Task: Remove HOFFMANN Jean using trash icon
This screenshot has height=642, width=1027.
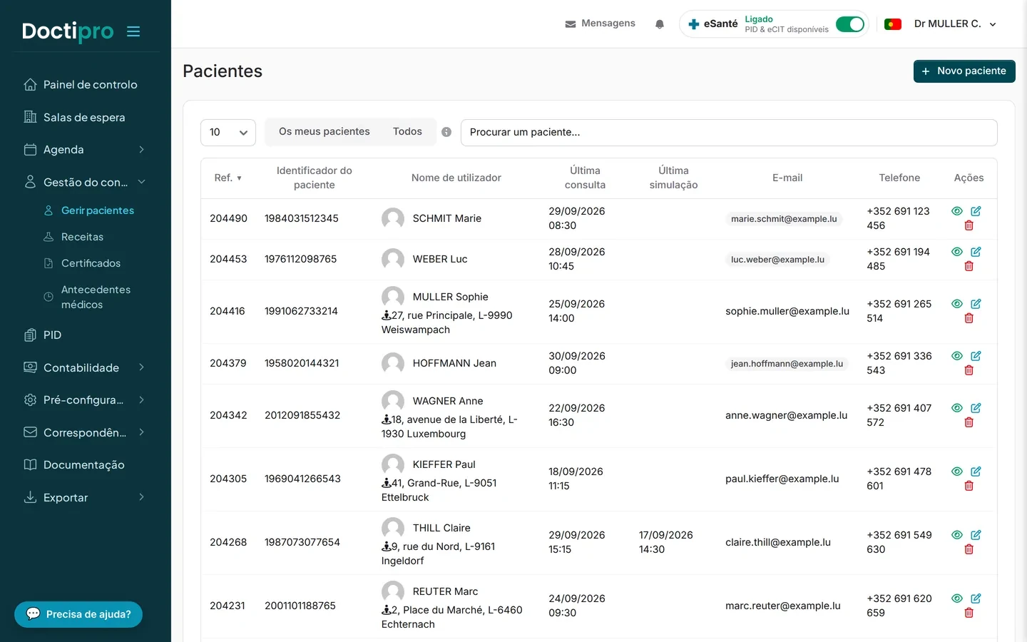Action: pyautogui.click(x=969, y=370)
